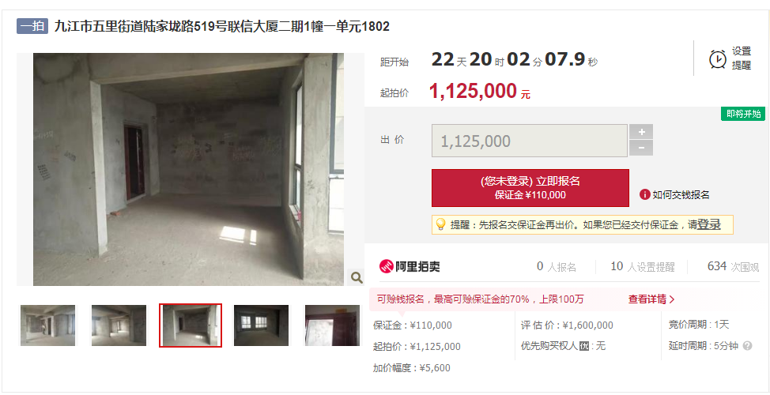Decrease the bid with the minus button
Image resolution: width=770 pixels, height=395 pixels.
[x=641, y=148]
